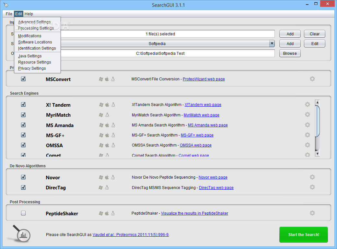337x249 pixels.
Task: Click the output folder path field
Action: point(168,53)
